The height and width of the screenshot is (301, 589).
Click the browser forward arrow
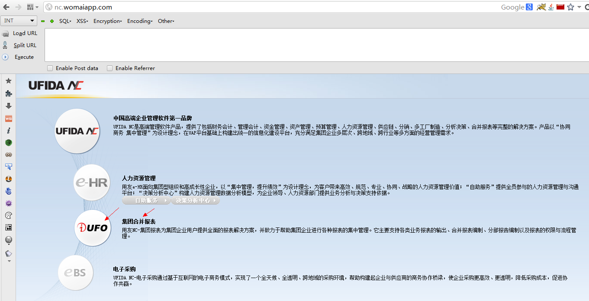coord(19,7)
